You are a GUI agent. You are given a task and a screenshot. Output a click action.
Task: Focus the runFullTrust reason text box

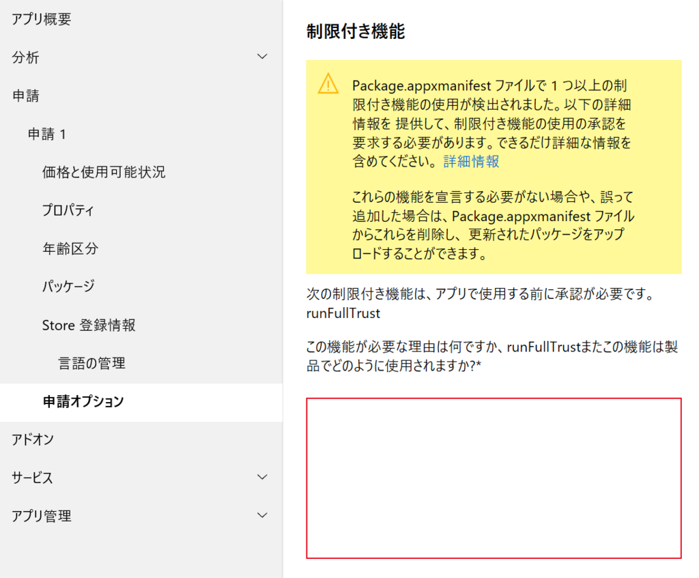click(x=494, y=478)
